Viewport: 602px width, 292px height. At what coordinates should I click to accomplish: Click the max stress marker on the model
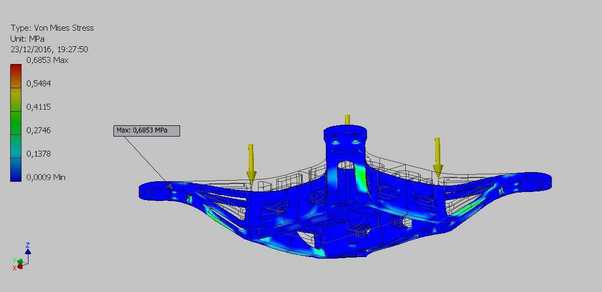pos(170,187)
